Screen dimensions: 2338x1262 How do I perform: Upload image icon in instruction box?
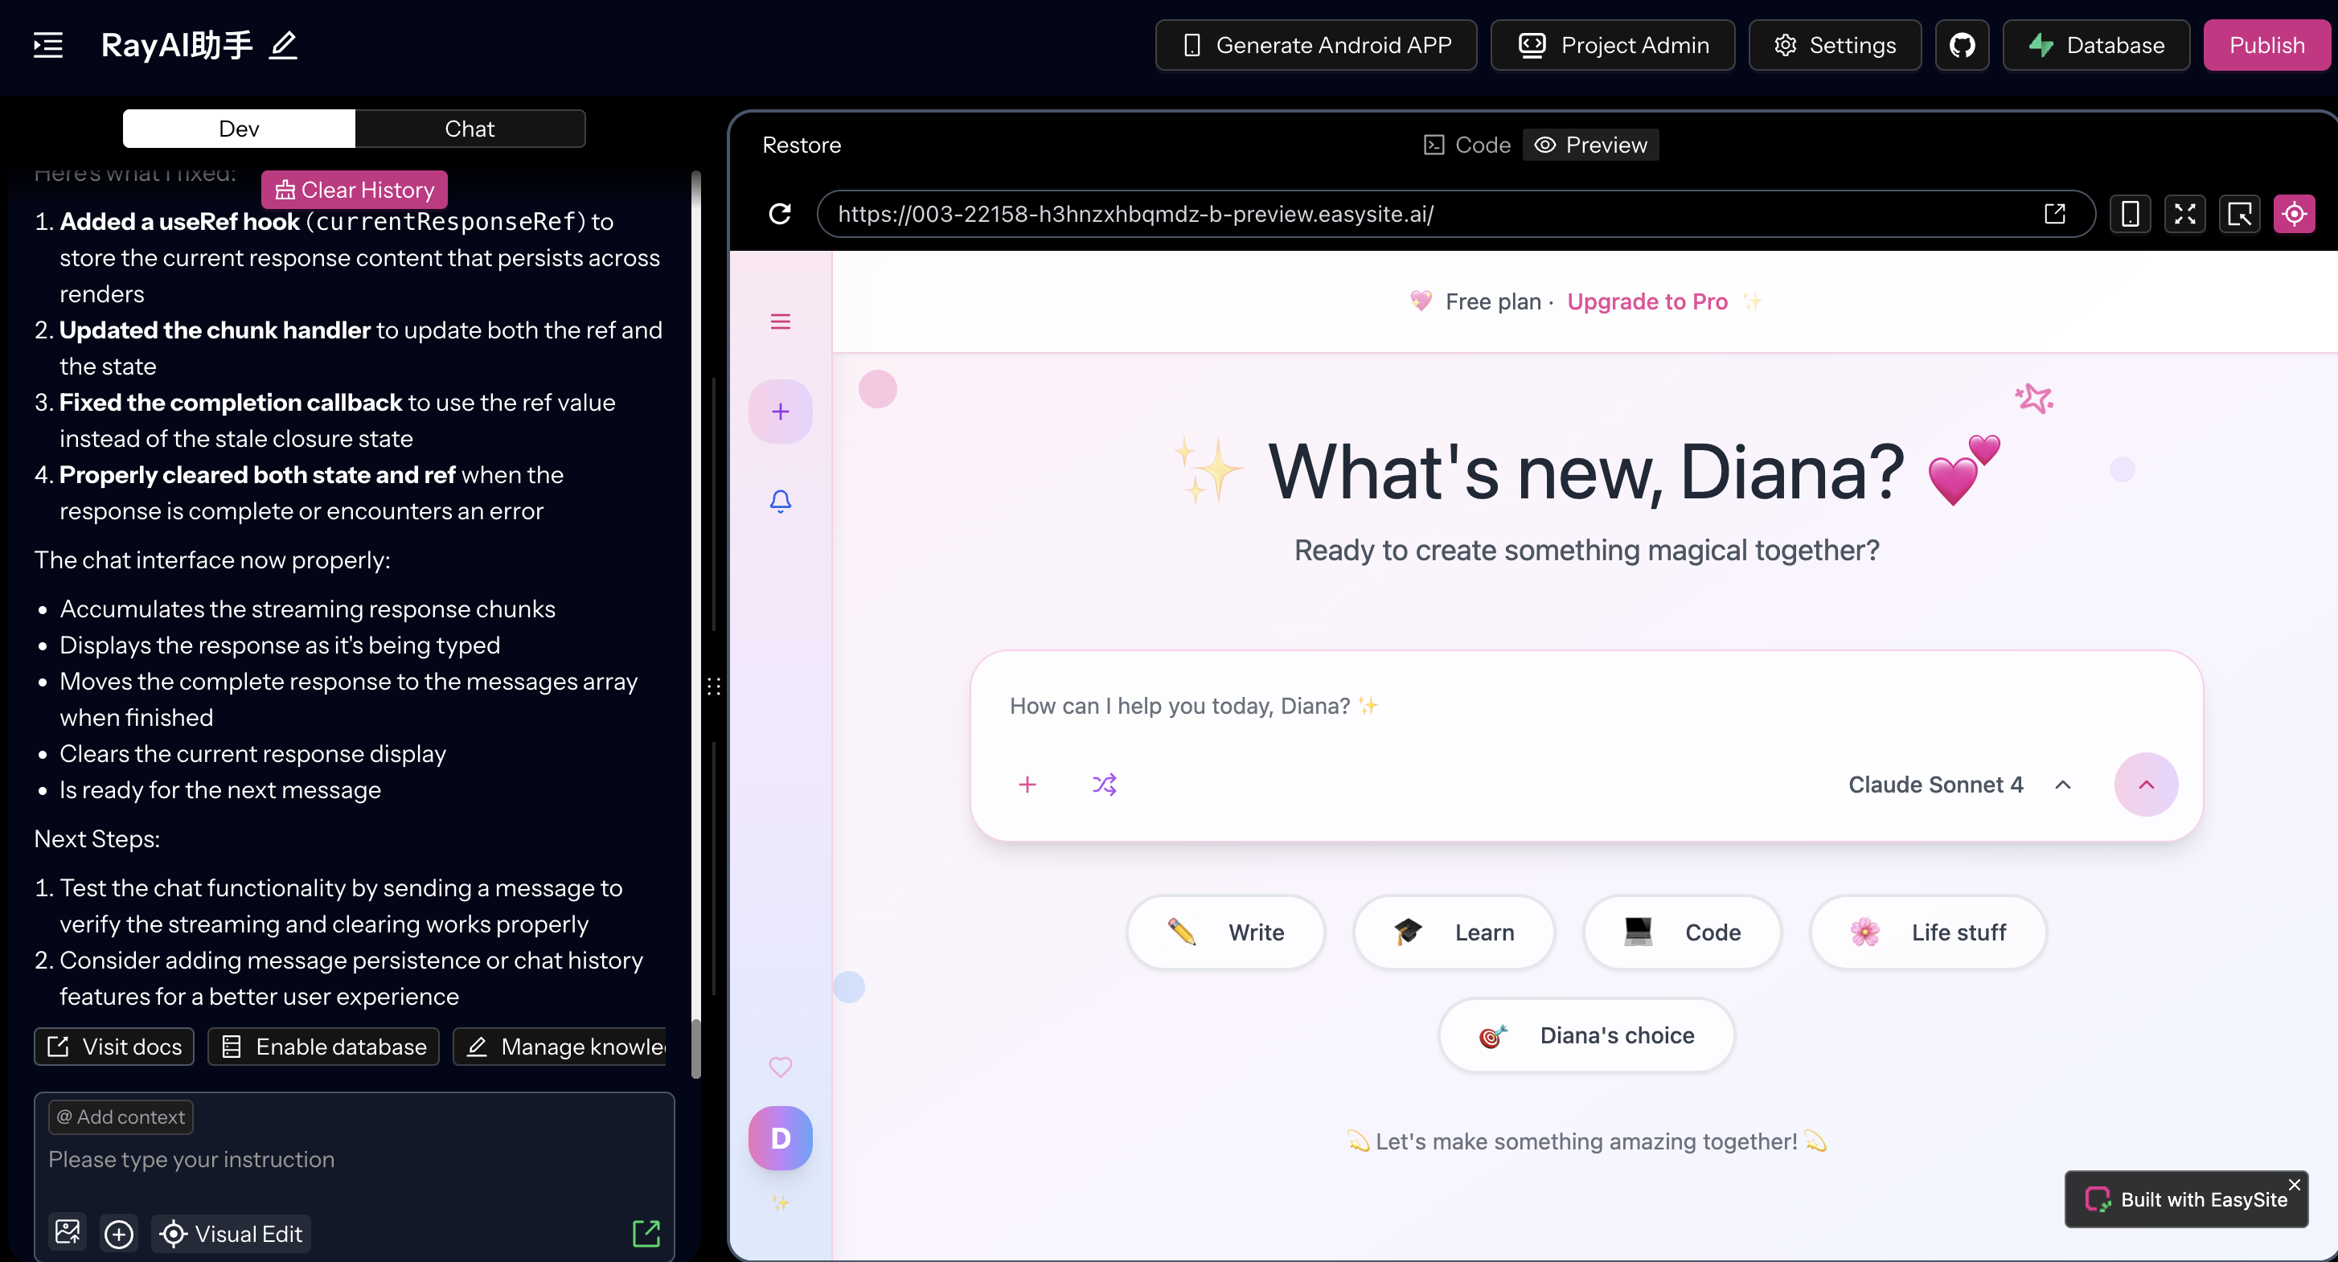[x=68, y=1232]
